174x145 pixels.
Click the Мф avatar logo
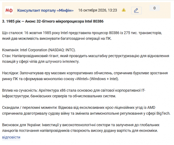(9, 10)
